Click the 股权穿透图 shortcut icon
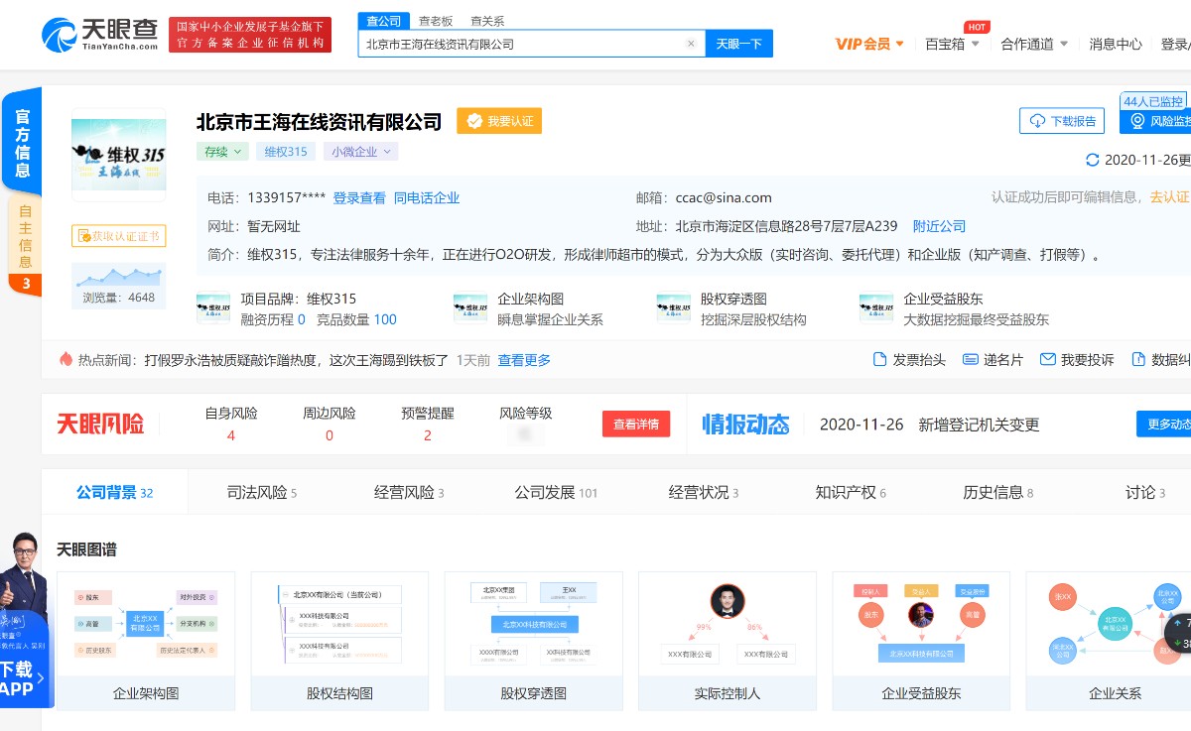 (674, 308)
